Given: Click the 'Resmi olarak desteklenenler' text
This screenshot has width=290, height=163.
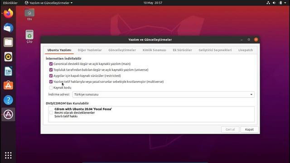Looking at the screenshot, I should pos(74,113).
